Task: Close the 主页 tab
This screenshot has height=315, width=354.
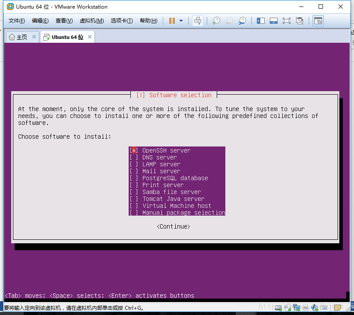Action: point(34,37)
